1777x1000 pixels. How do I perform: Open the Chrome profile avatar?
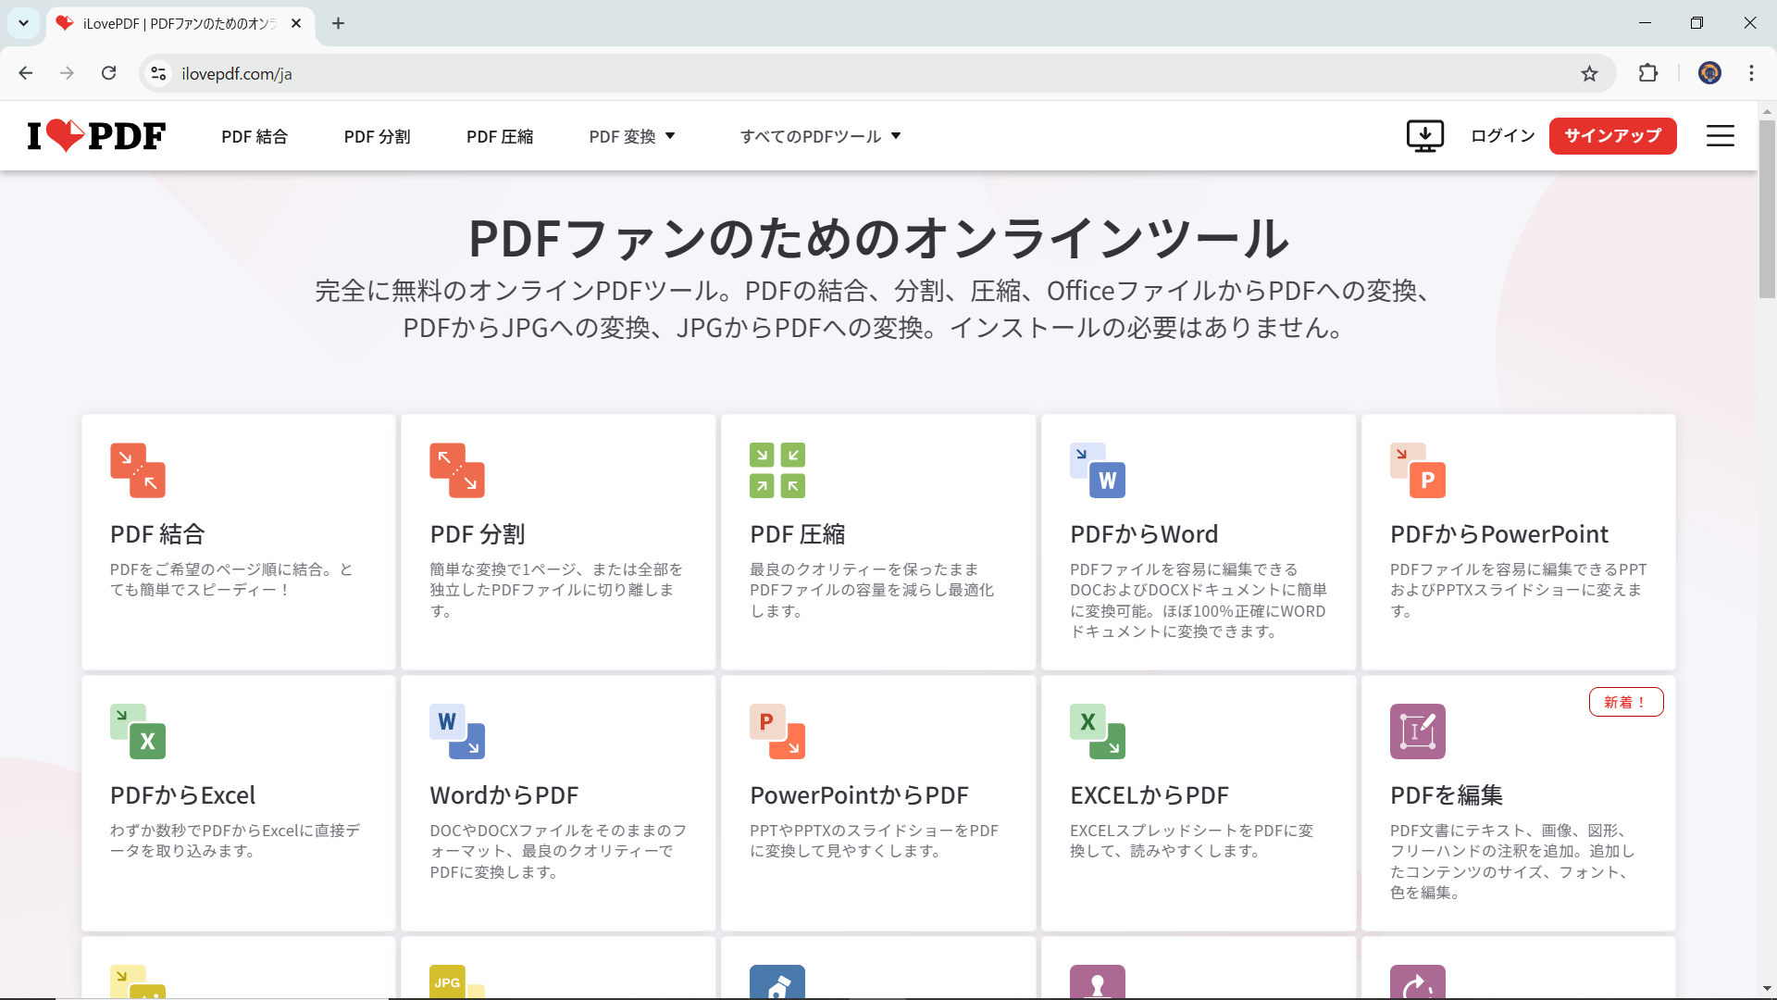coord(1709,73)
